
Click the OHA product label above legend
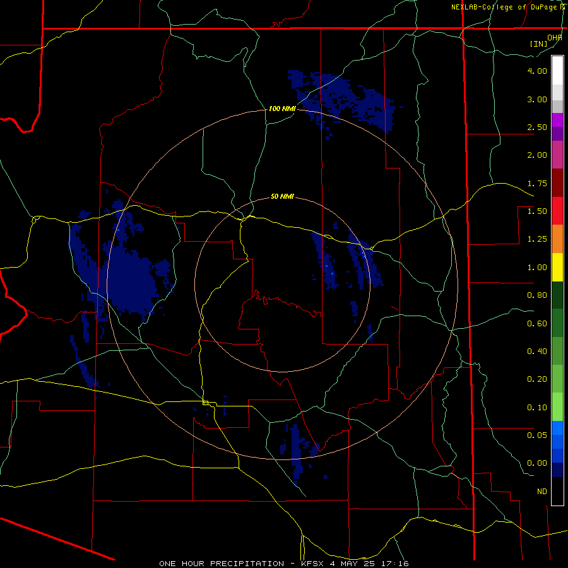pyautogui.click(x=555, y=38)
